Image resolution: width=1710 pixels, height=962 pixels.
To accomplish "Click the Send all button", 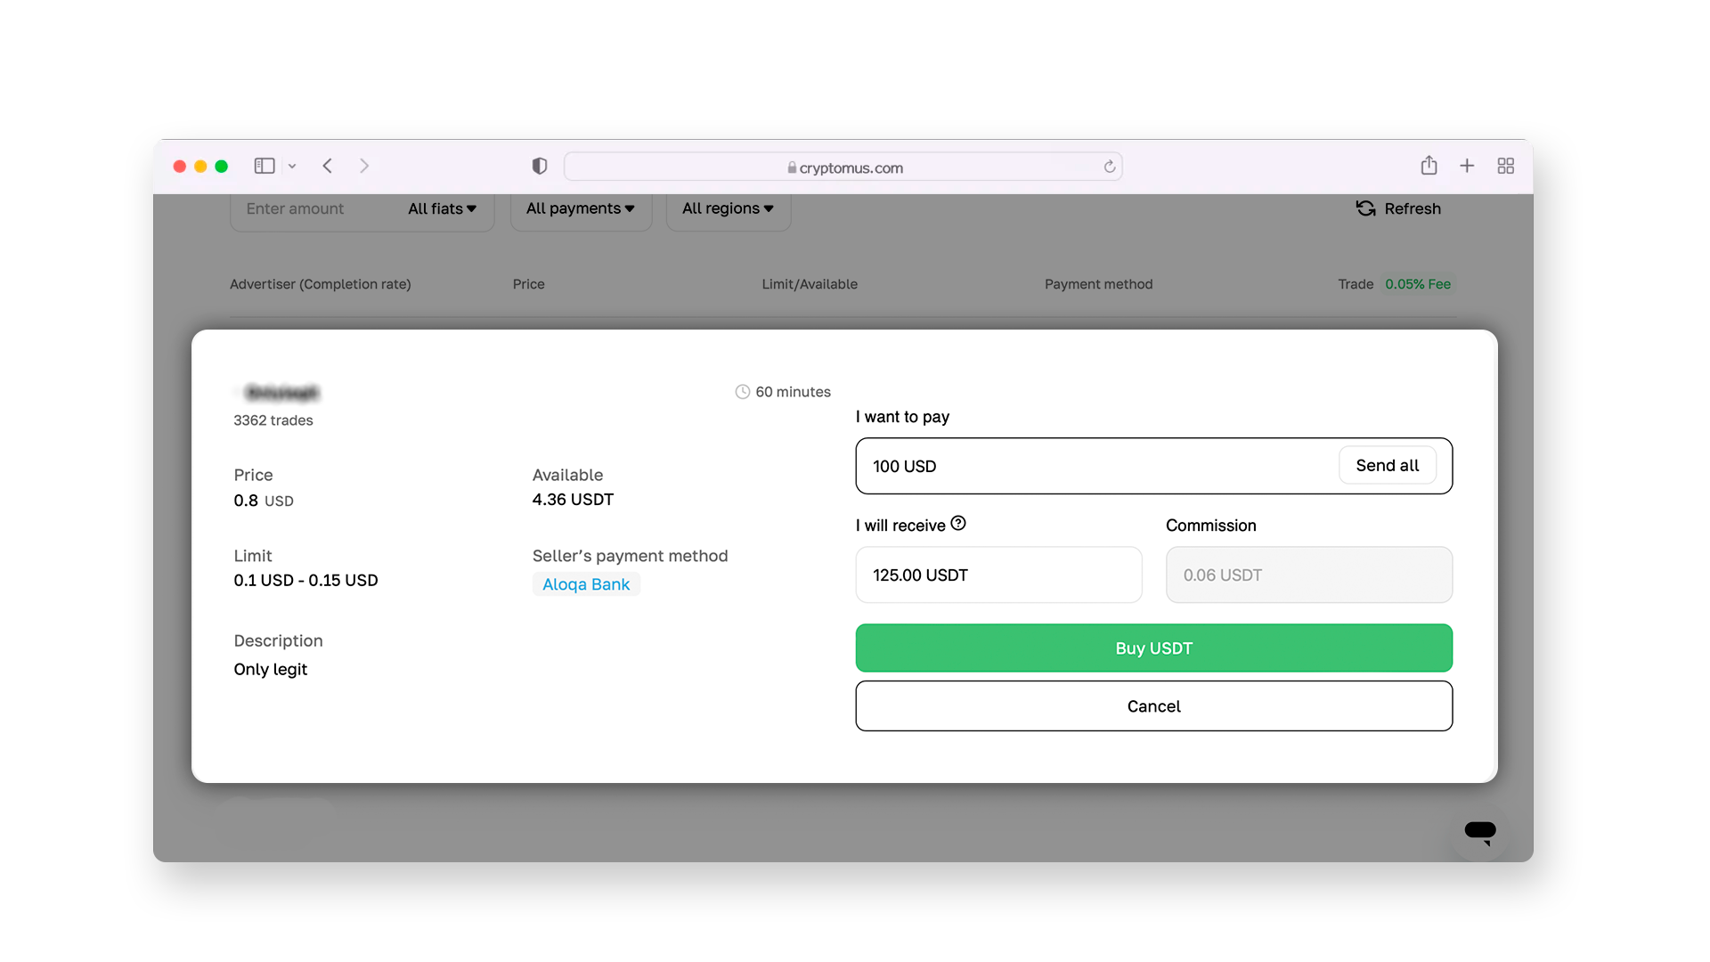I will (1387, 466).
